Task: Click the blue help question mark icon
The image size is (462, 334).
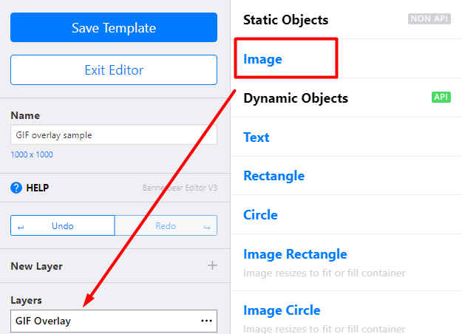Action: tap(16, 188)
